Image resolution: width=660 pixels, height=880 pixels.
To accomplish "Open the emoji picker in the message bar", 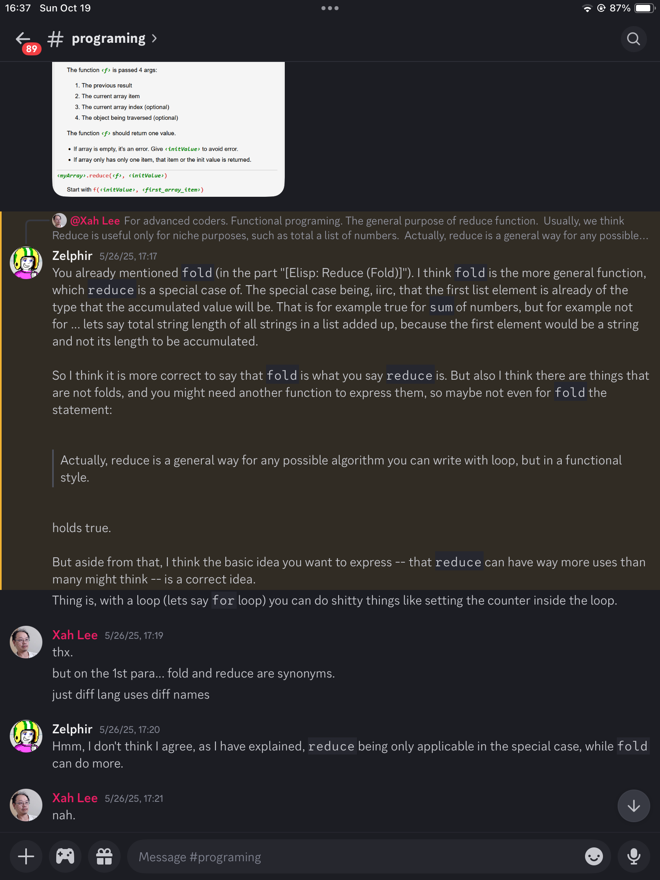I will [594, 856].
